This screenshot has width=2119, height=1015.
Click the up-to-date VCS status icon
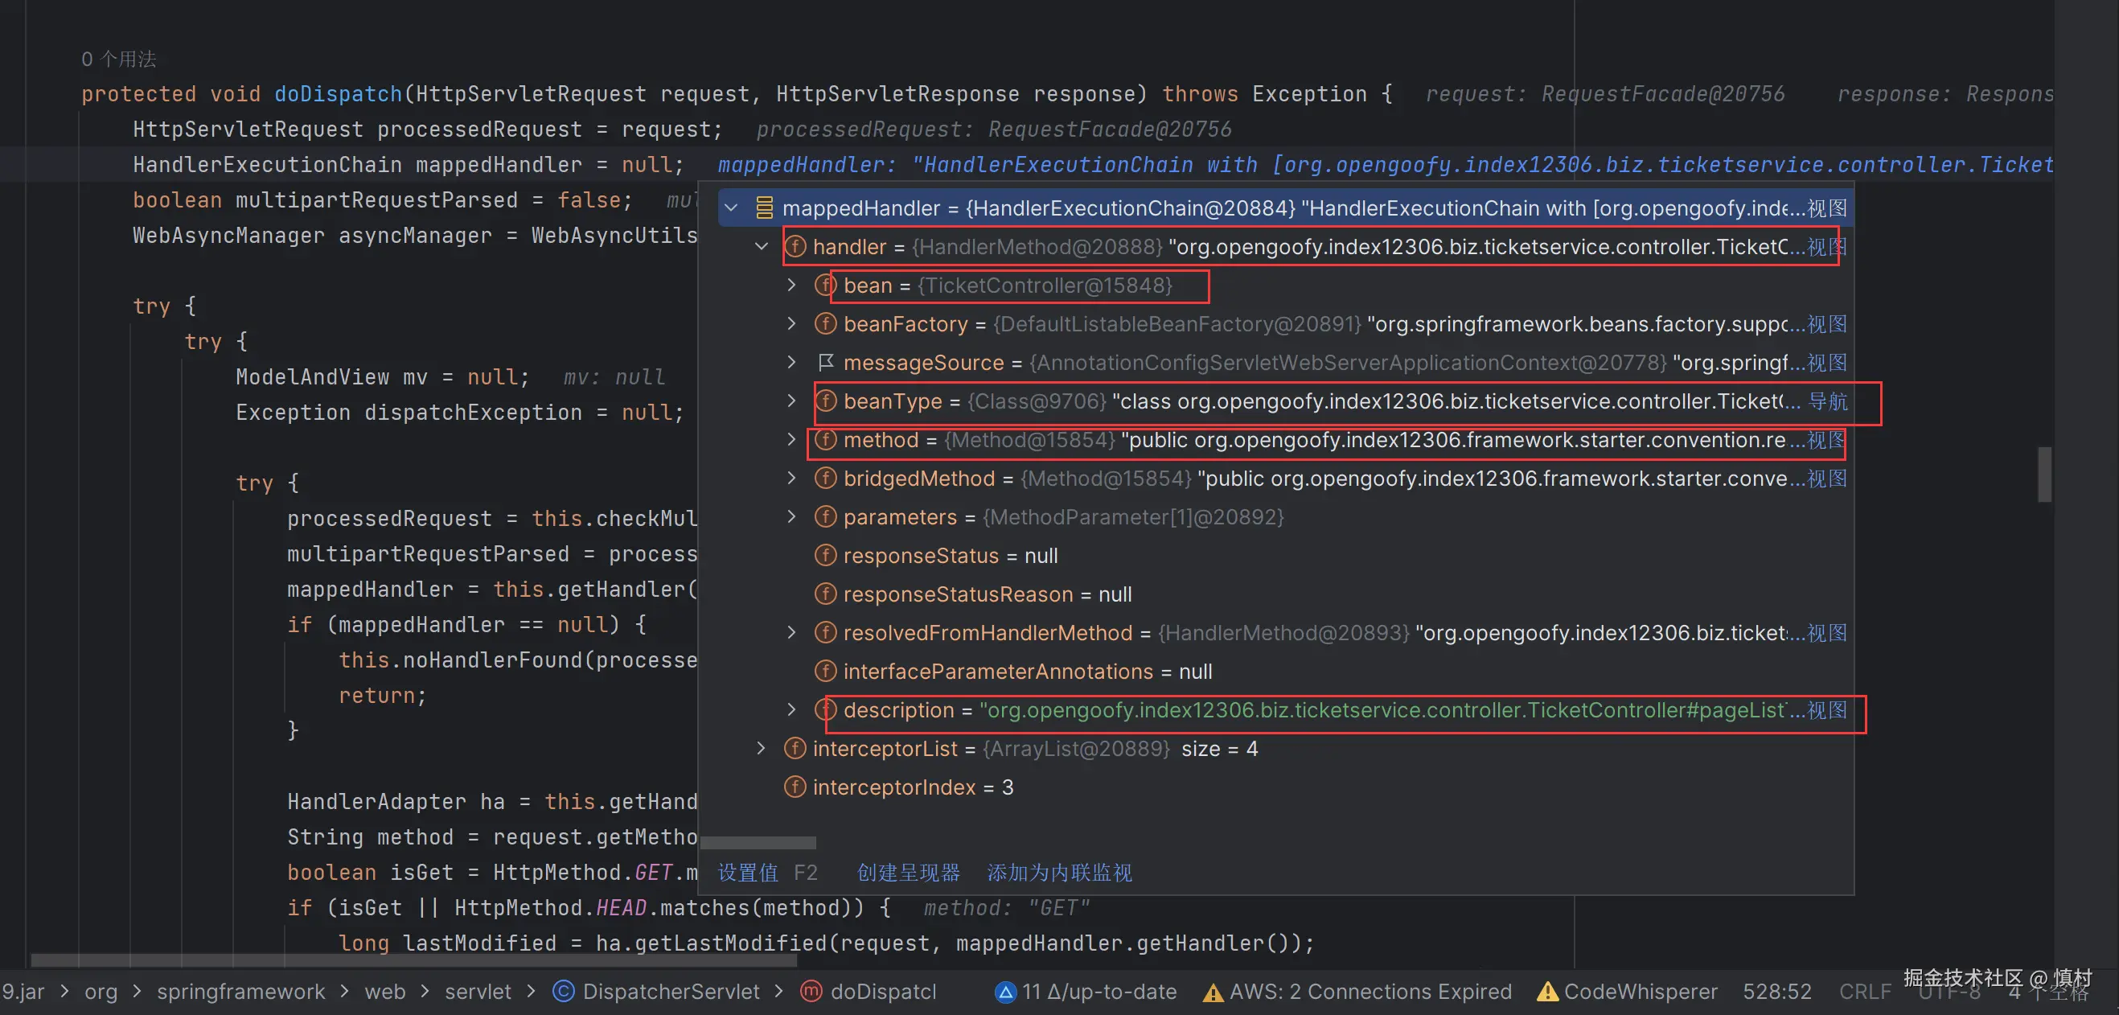tap(1005, 992)
